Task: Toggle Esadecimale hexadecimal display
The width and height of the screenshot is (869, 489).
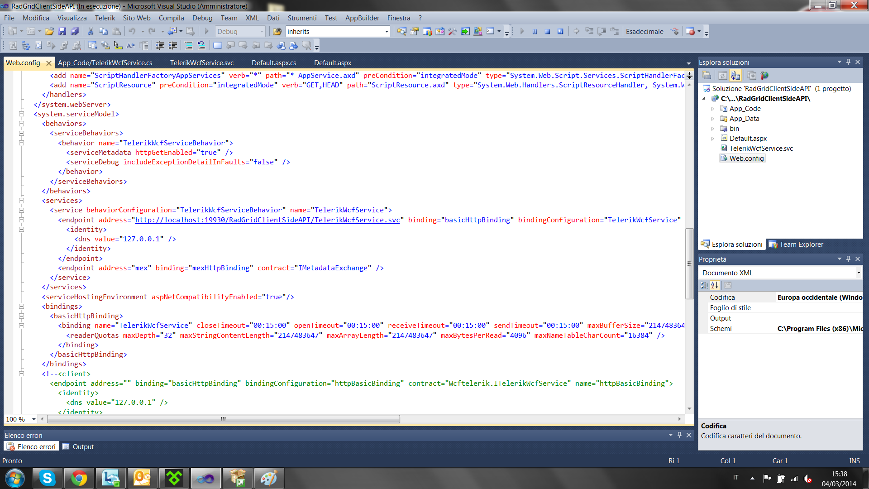Action: tap(645, 31)
